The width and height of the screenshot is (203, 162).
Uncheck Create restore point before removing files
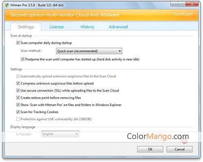(x=18, y=98)
